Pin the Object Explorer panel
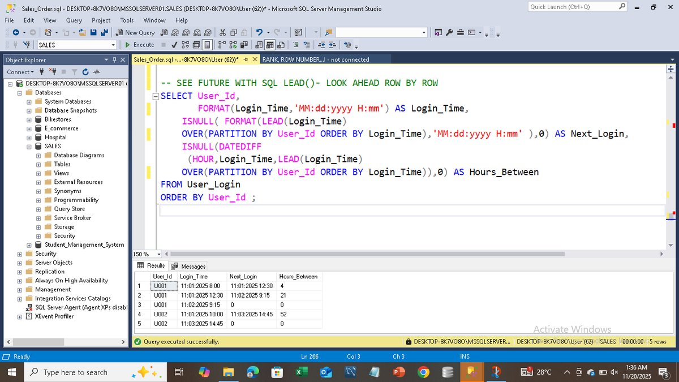The height and width of the screenshot is (382, 679). click(x=114, y=60)
